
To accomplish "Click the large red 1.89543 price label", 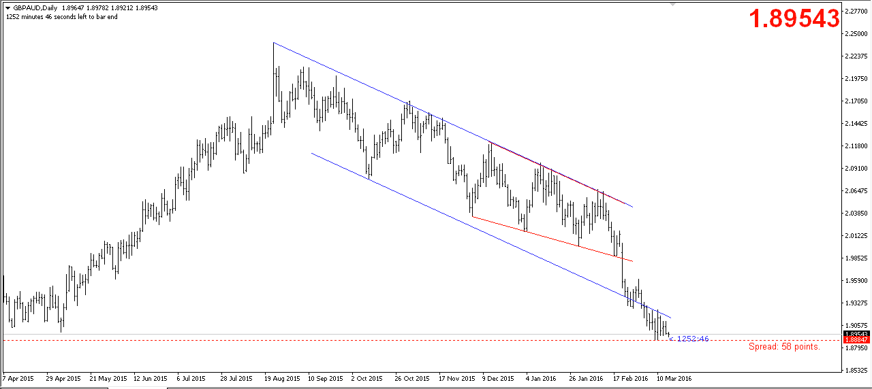I will [794, 18].
